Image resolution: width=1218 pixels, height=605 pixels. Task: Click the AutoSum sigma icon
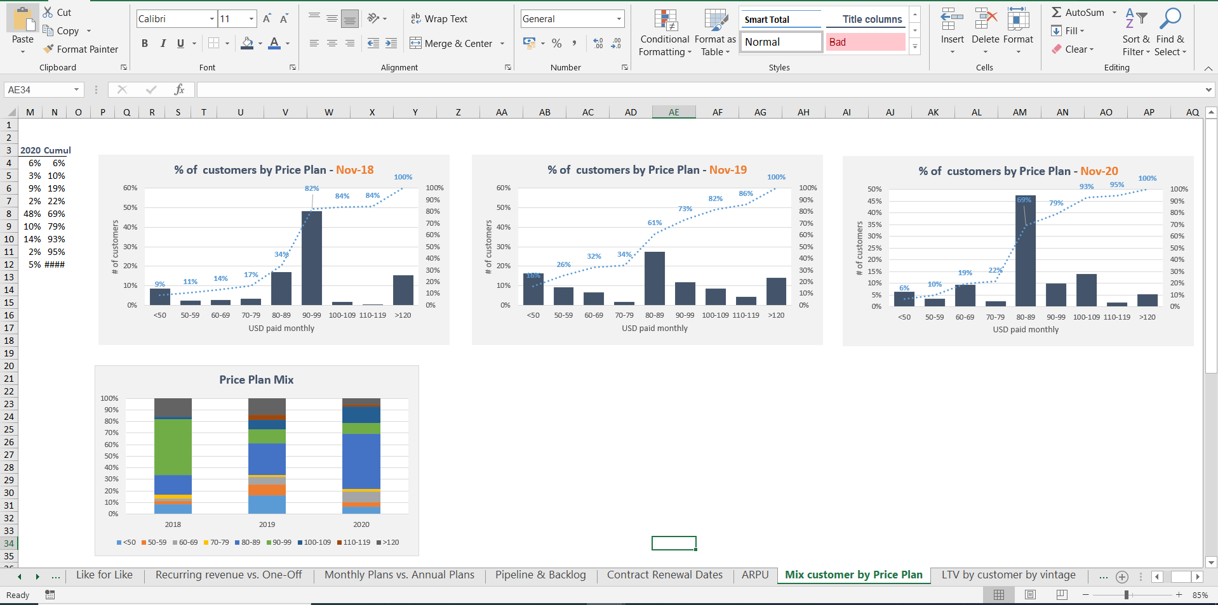click(x=1056, y=12)
